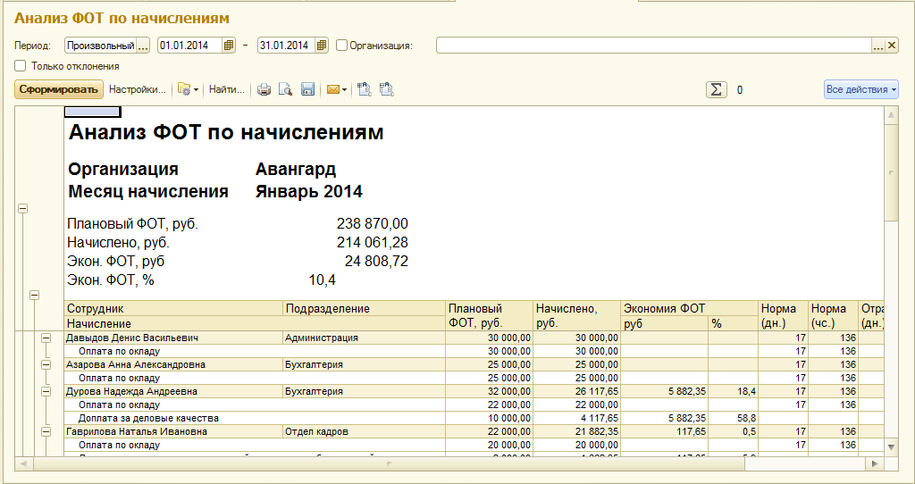Print the report with printer icon
This screenshot has width=915, height=484.
(x=264, y=89)
